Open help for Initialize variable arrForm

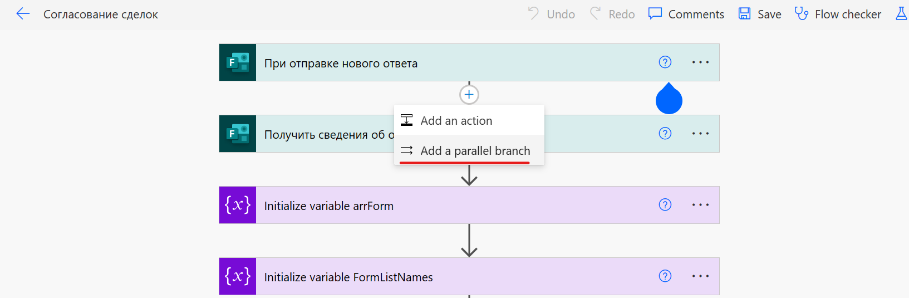[665, 205]
